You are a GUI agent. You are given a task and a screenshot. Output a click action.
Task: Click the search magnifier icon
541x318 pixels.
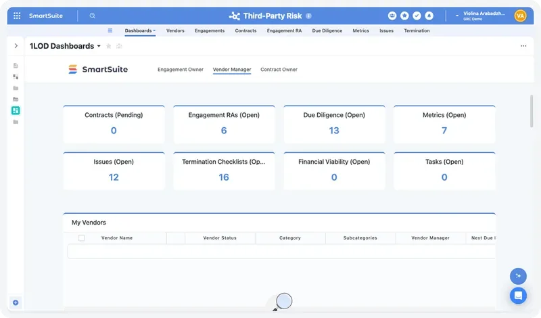pos(92,16)
